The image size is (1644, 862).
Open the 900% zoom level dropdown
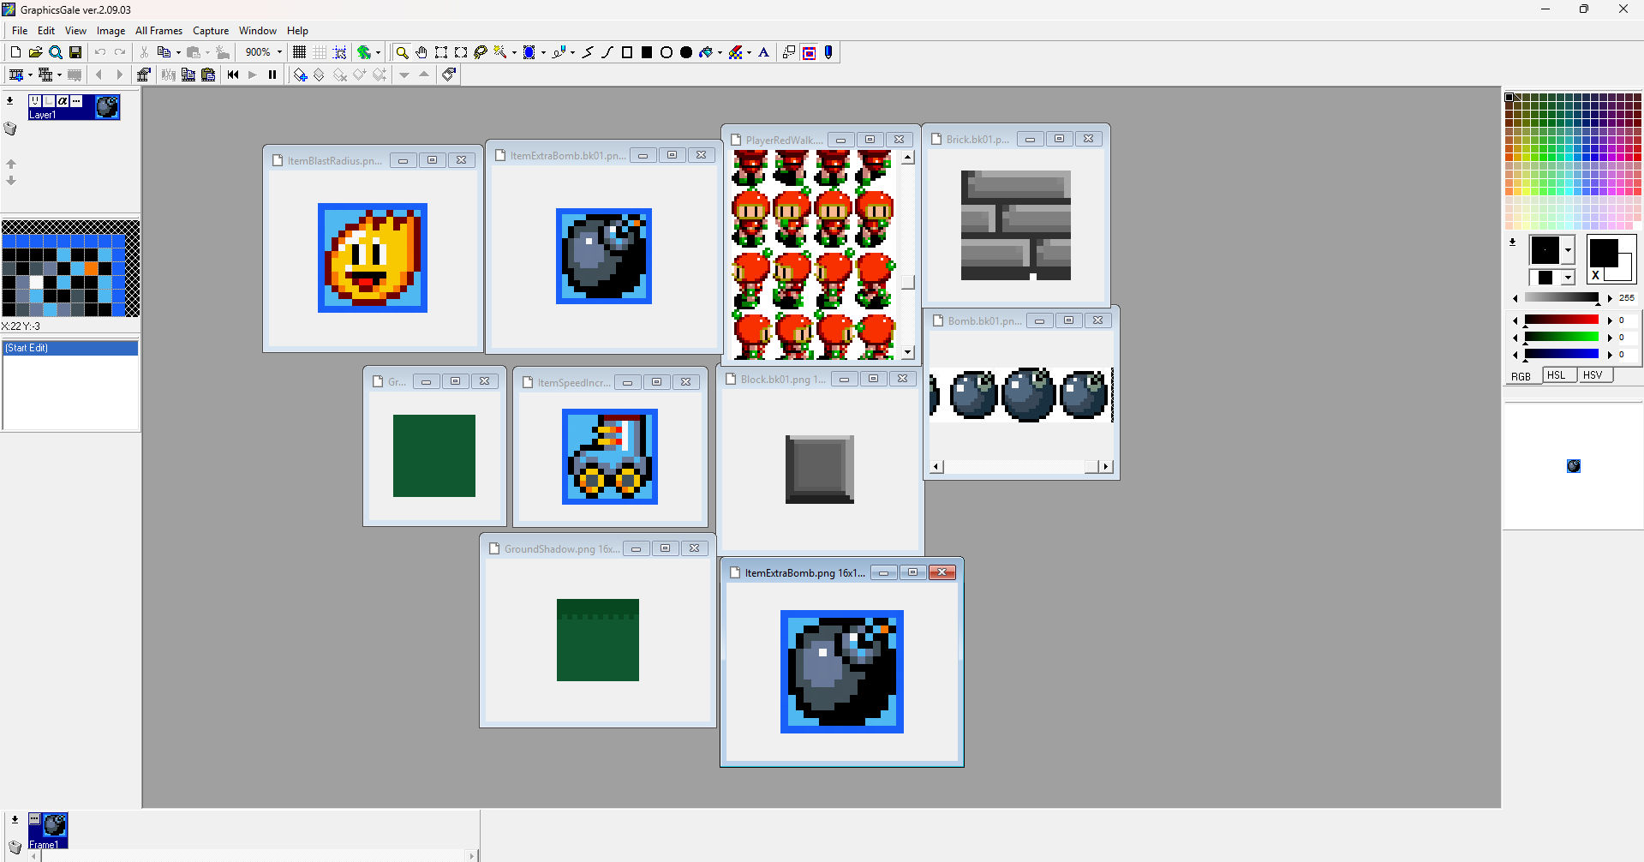pyautogui.click(x=279, y=52)
